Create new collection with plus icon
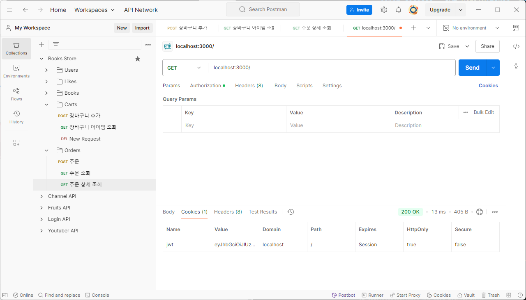The width and height of the screenshot is (526, 300). coord(42,45)
